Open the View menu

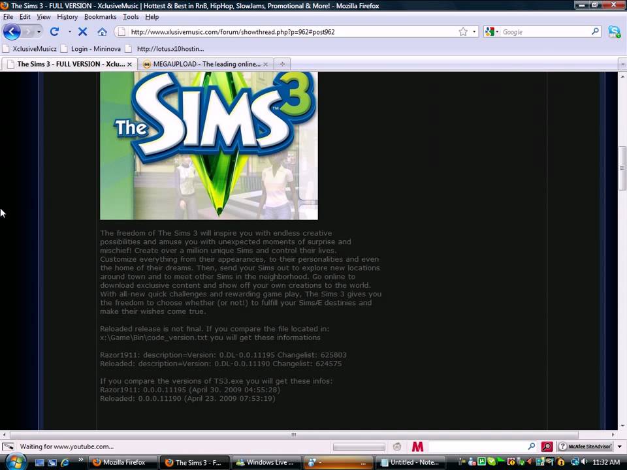point(44,17)
